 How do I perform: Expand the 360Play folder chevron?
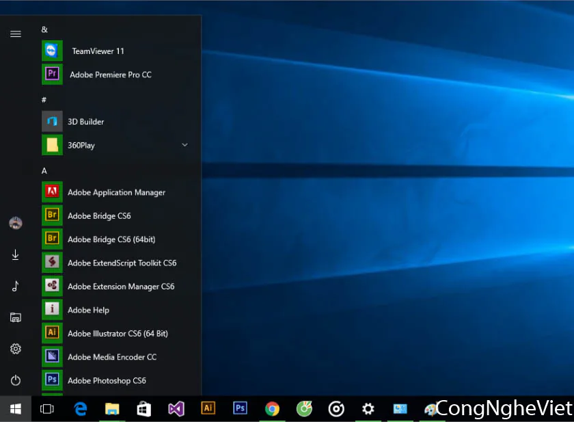click(185, 145)
